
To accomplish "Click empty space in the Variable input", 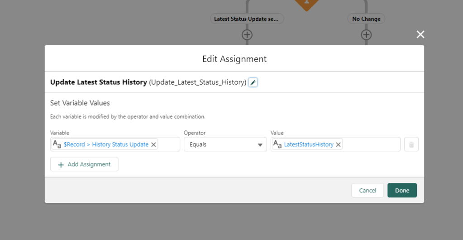I will coord(169,144).
